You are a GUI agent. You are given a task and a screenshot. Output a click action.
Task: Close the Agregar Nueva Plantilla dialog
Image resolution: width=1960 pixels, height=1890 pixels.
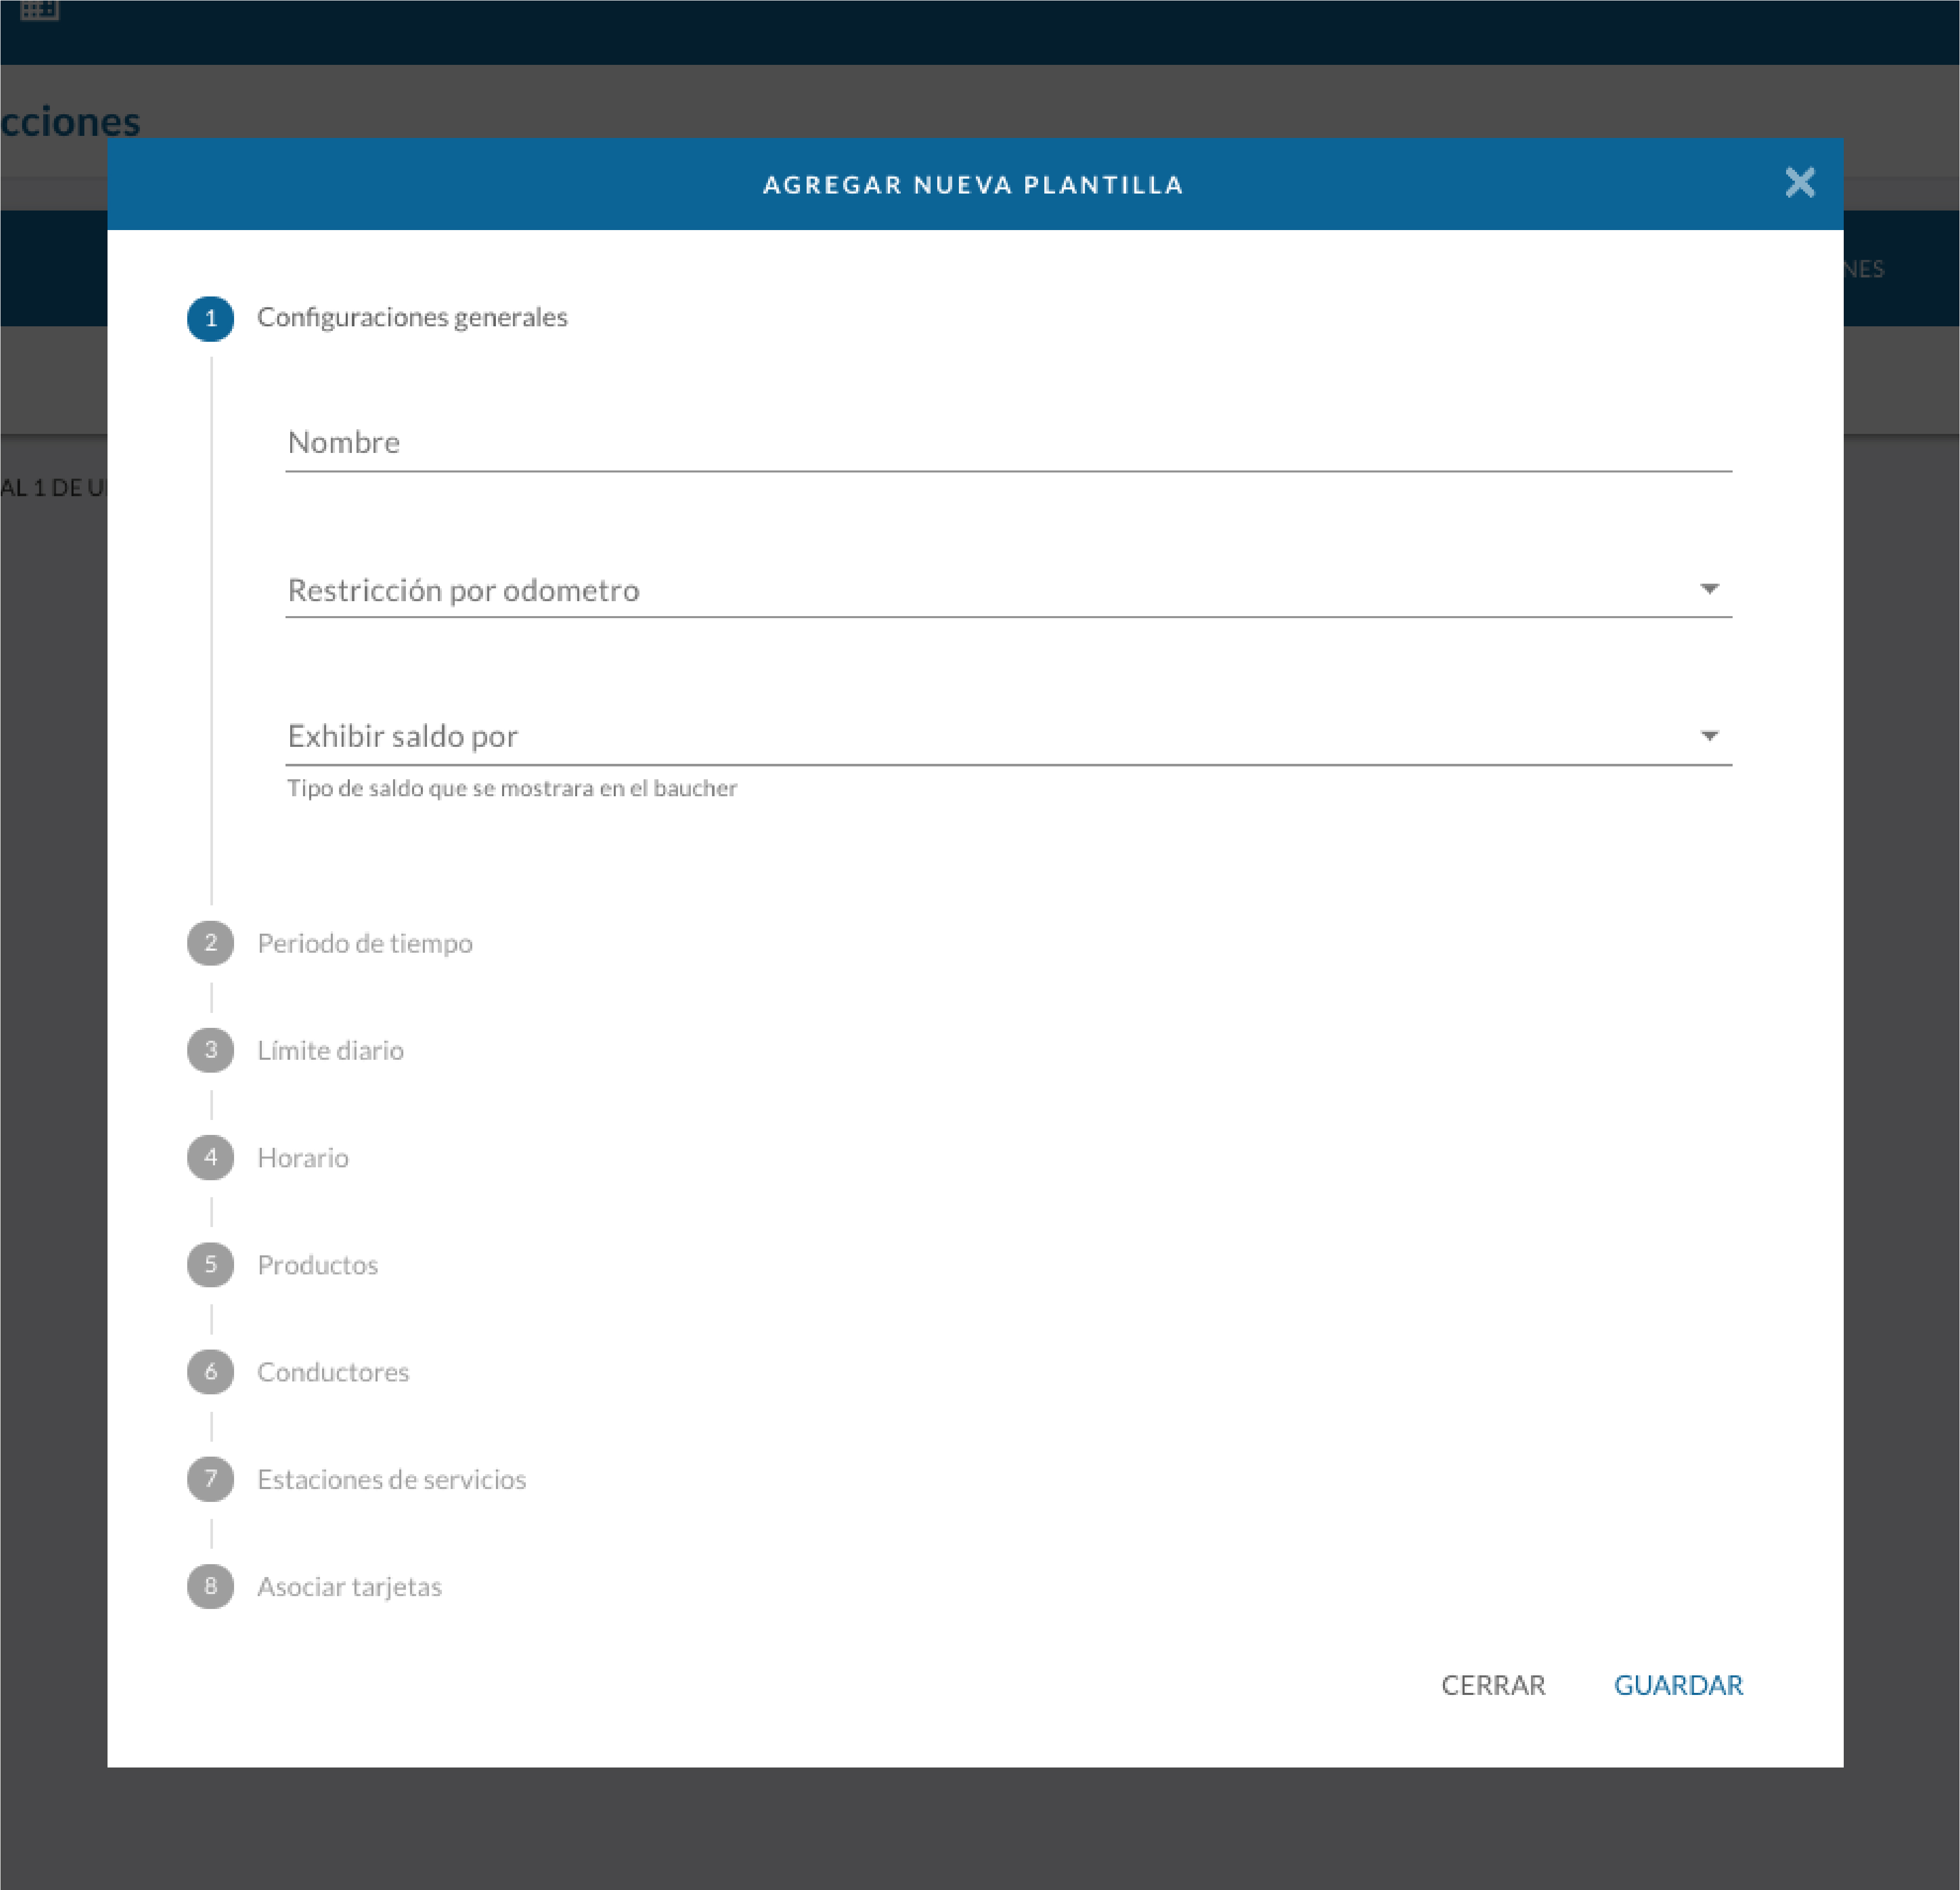click(x=1799, y=182)
